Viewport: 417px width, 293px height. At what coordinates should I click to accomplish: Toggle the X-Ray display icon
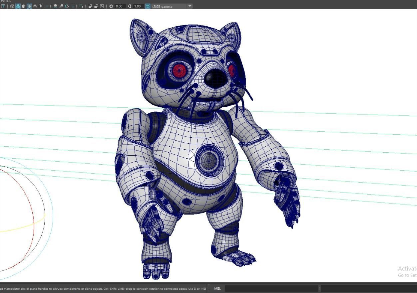pyautogui.click(x=90, y=6)
